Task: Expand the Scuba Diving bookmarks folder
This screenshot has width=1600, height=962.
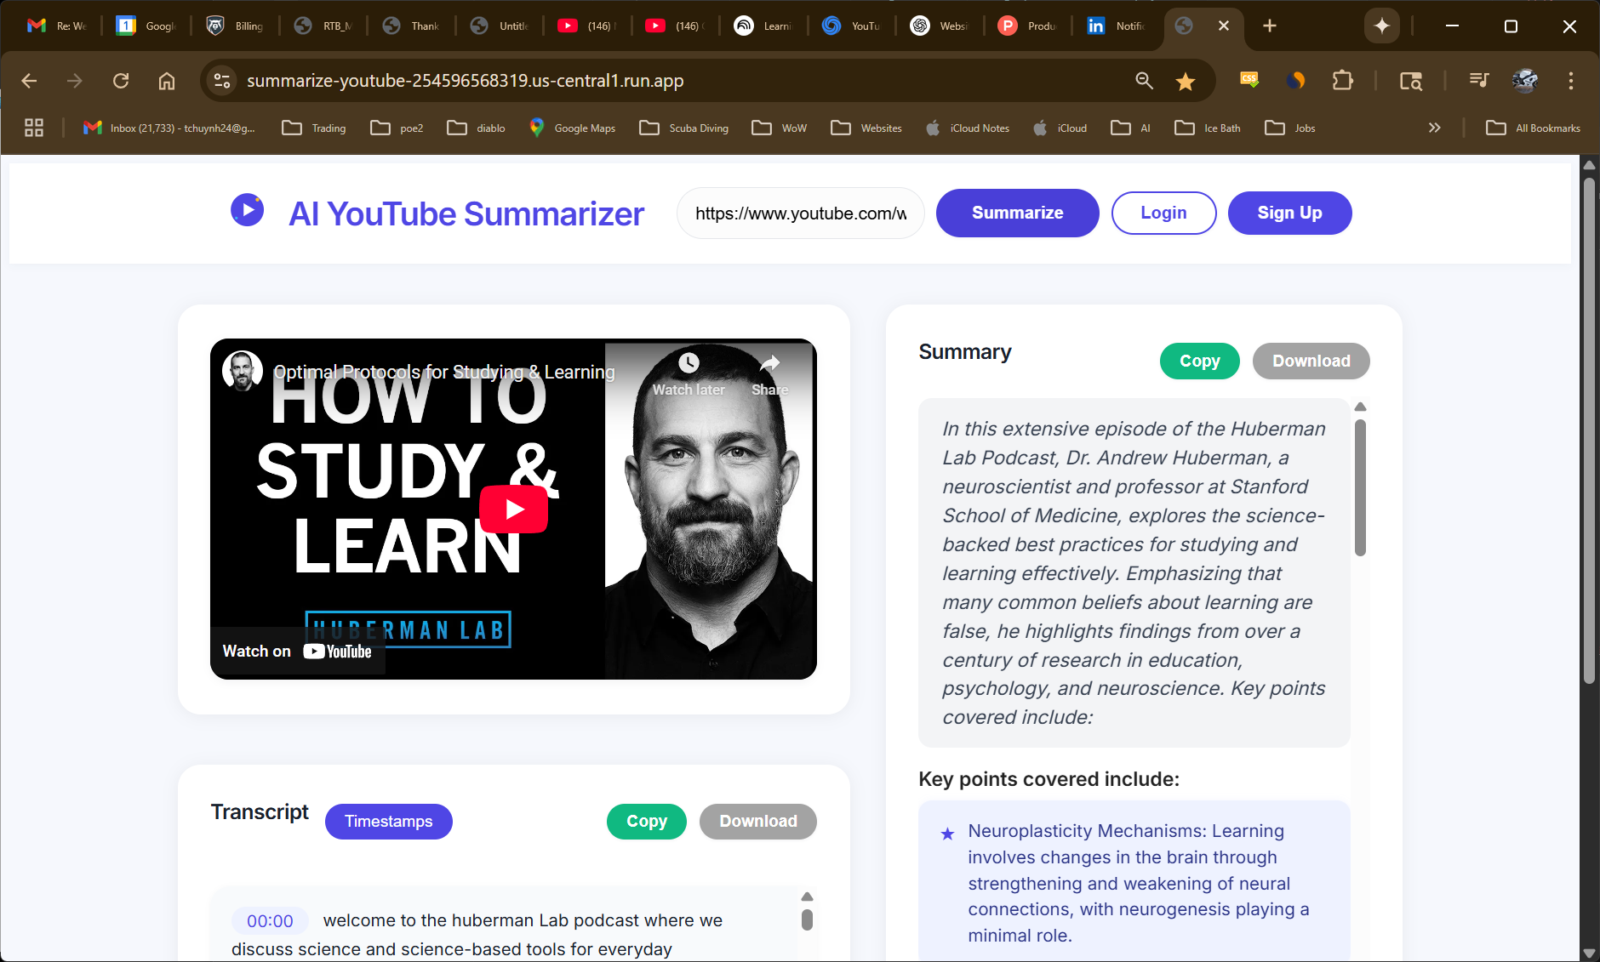Action: 684,128
